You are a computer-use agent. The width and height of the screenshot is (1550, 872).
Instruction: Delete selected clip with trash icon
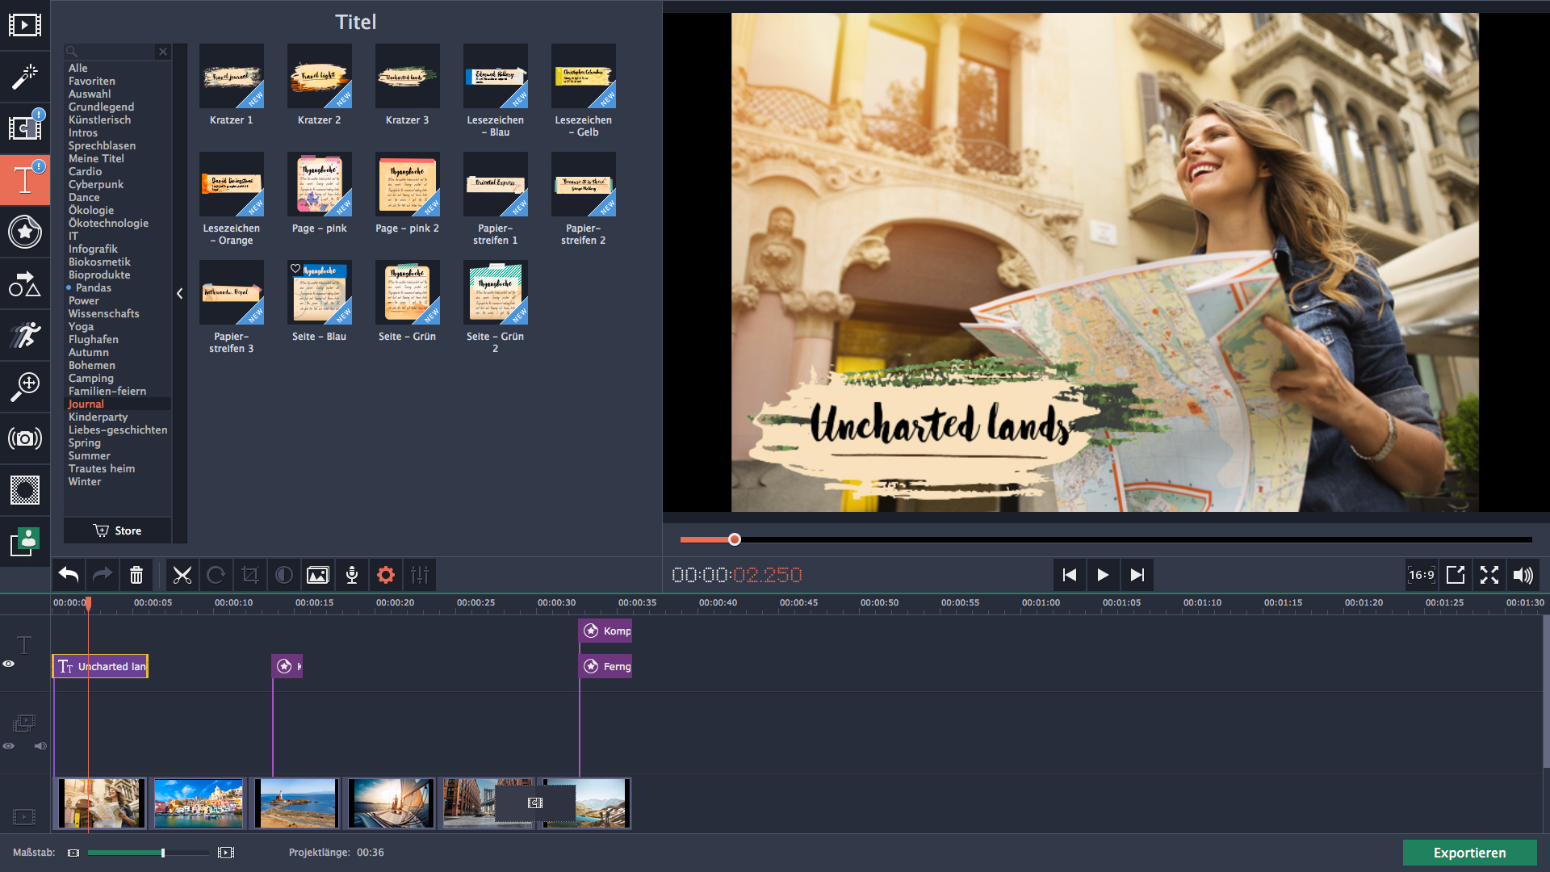136,575
